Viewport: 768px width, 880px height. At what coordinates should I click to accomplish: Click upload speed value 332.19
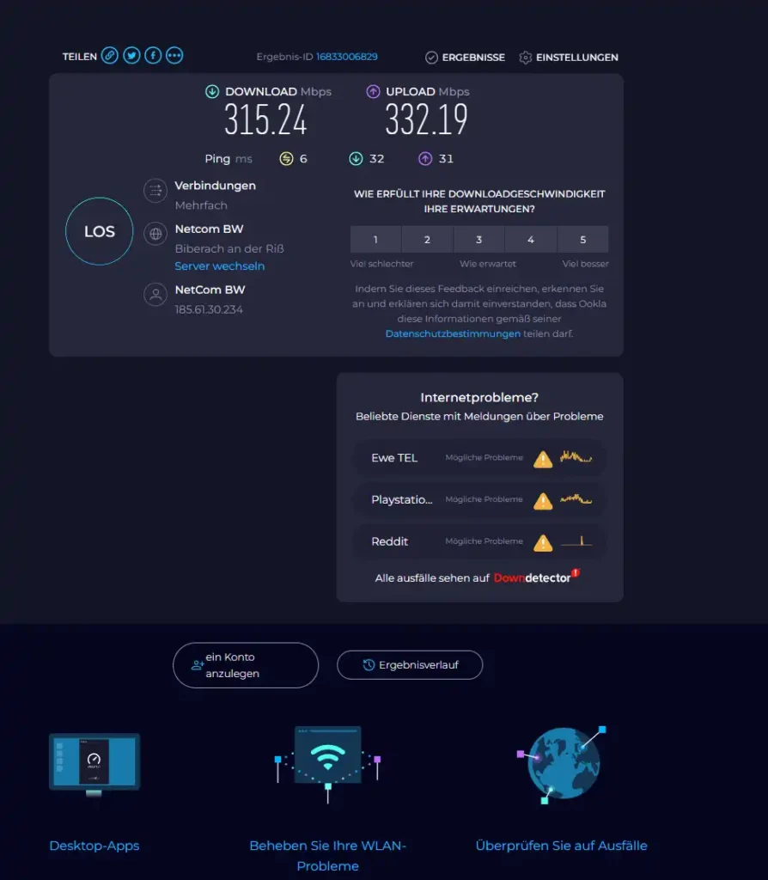[426, 120]
